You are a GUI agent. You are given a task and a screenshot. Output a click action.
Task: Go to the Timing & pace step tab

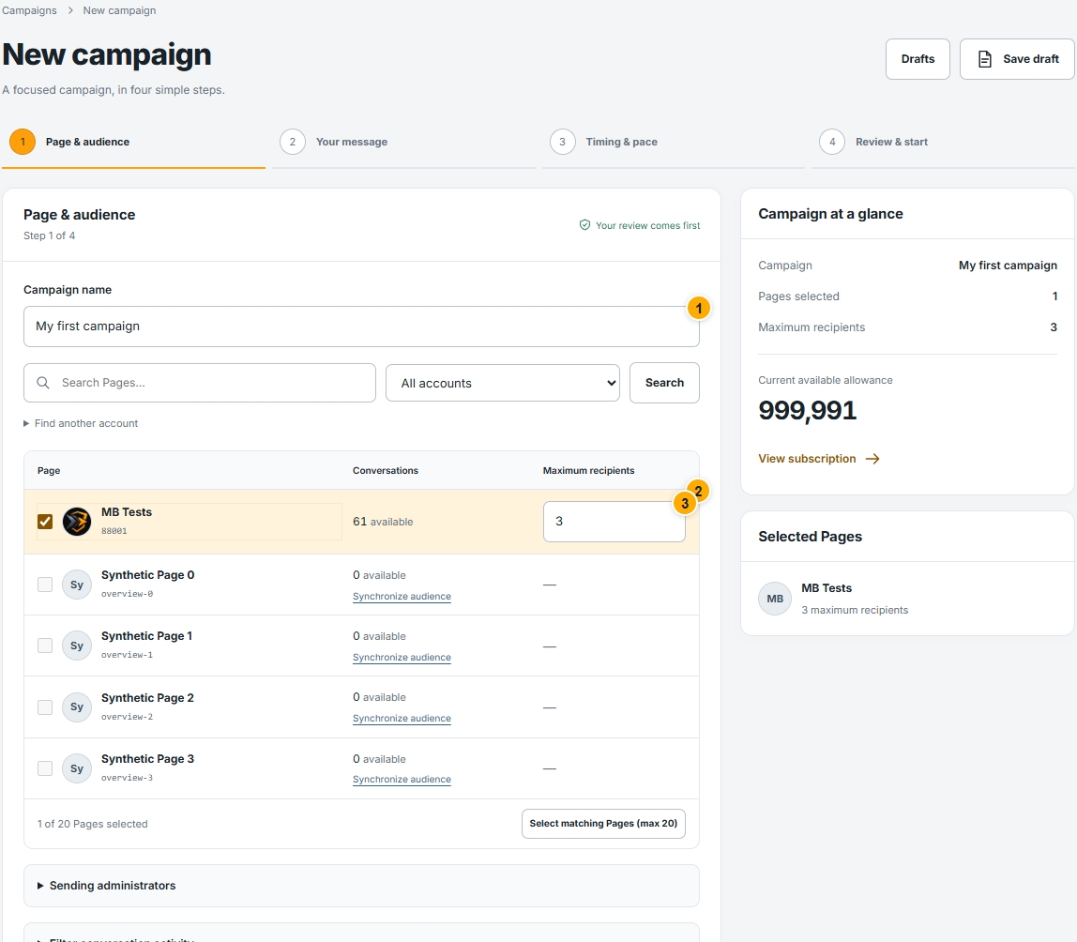tap(674, 143)
